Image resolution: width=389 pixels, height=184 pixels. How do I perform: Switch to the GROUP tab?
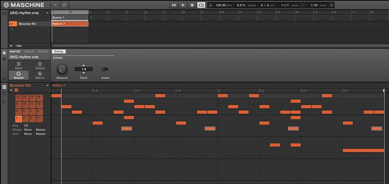[29, 52]
